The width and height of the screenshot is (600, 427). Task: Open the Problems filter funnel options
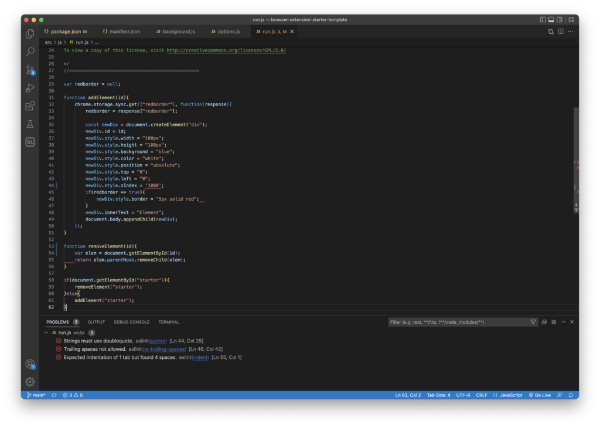pyautogui.click(x=533, y=322)
